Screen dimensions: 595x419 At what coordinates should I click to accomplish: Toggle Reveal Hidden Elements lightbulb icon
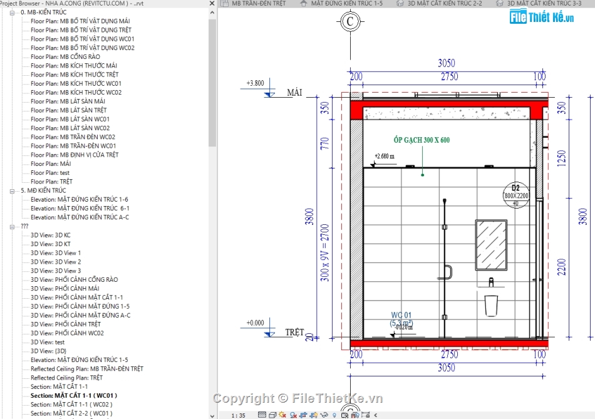[x=334, y=415]
